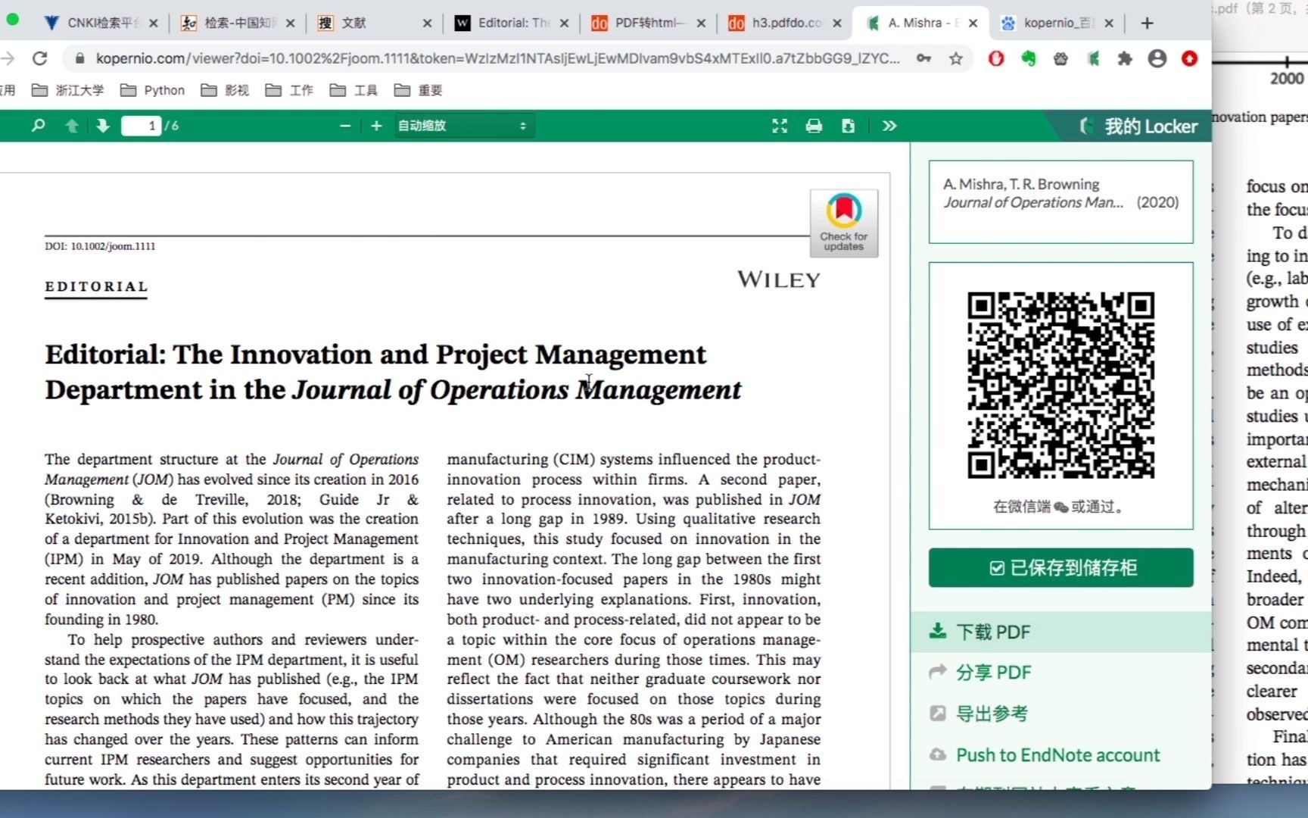Bookmark this page with star icon
This screenshot has width=1308, height=818.
956,58
